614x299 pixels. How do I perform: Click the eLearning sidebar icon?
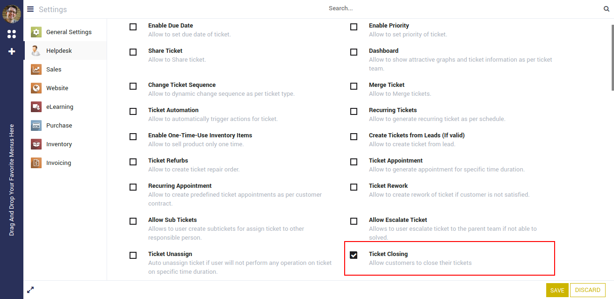pos(36,107)
